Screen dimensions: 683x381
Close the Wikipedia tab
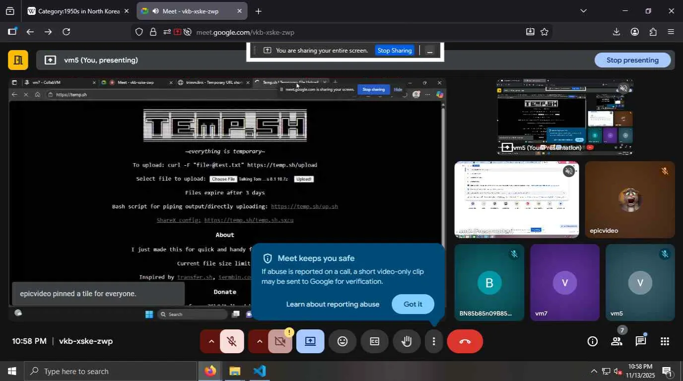(x=126, y=11)
